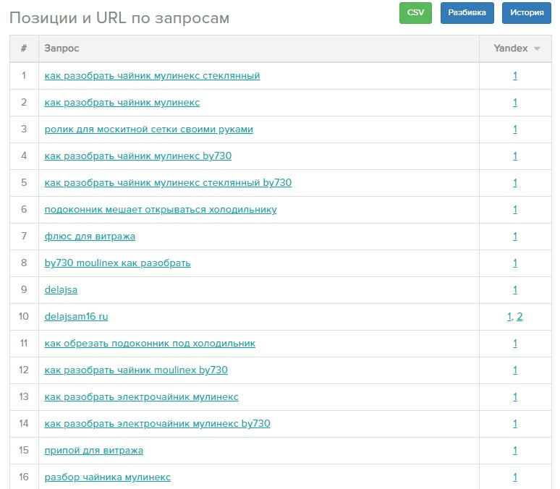Sort by the Yandex column arrow
This screenshot has width=560, height=489.
(x=537, y=48)
